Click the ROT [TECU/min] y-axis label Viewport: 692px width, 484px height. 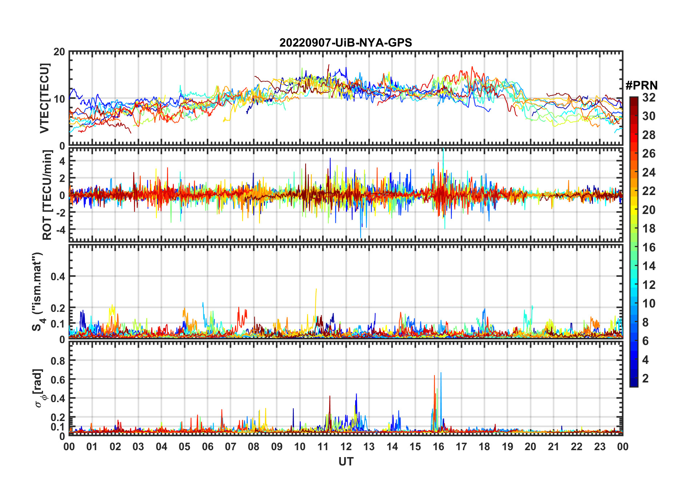tap(47, 195)
